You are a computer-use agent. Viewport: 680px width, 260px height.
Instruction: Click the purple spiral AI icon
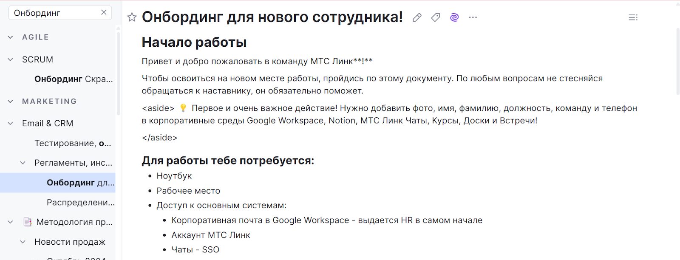point(454,17)
